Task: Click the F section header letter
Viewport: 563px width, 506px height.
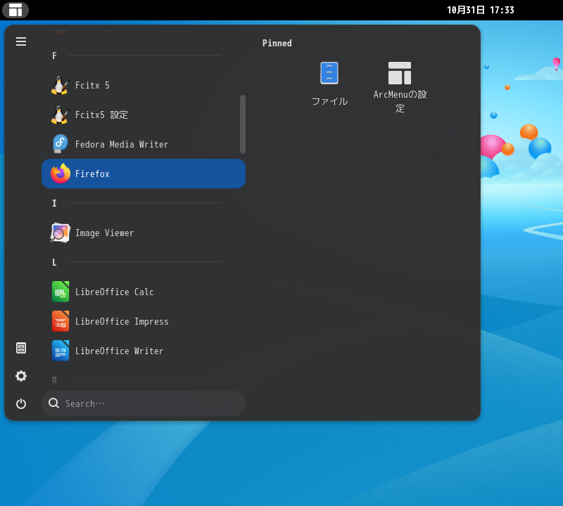Action: point(54,56)
